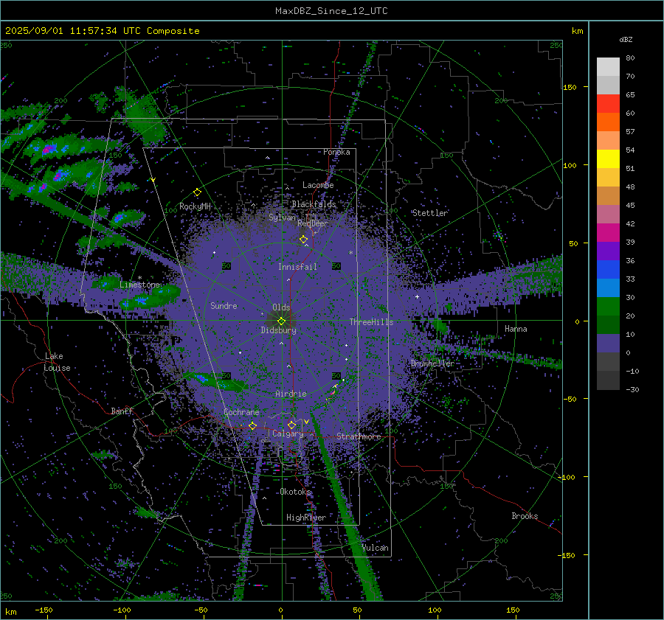Click the Drumheller city label

click(432, 363)
